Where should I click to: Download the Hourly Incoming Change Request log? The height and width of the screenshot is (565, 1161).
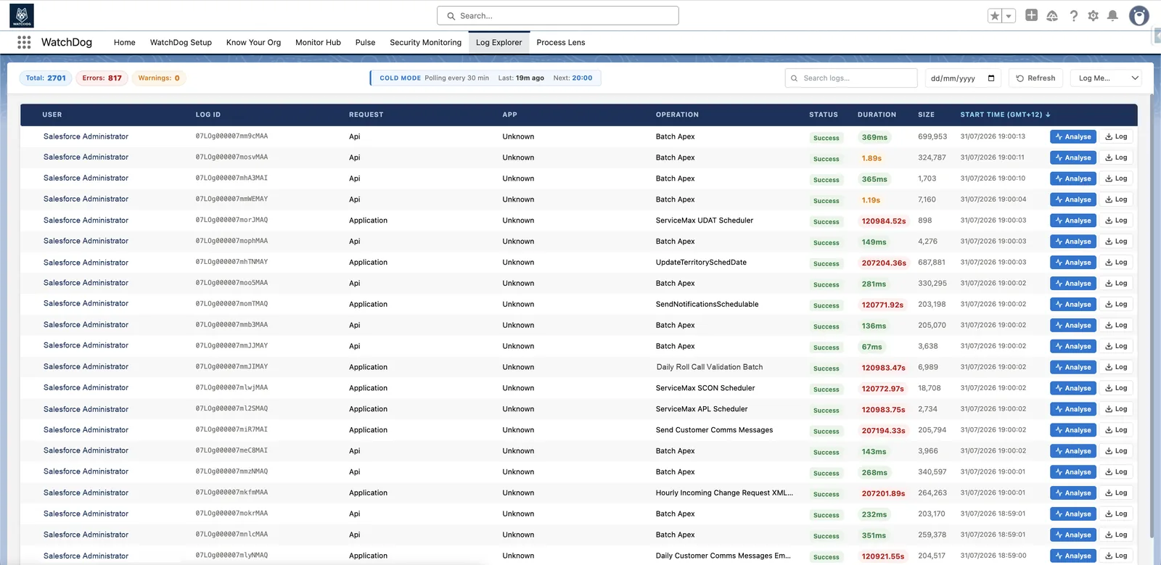tap(1116, 493)
